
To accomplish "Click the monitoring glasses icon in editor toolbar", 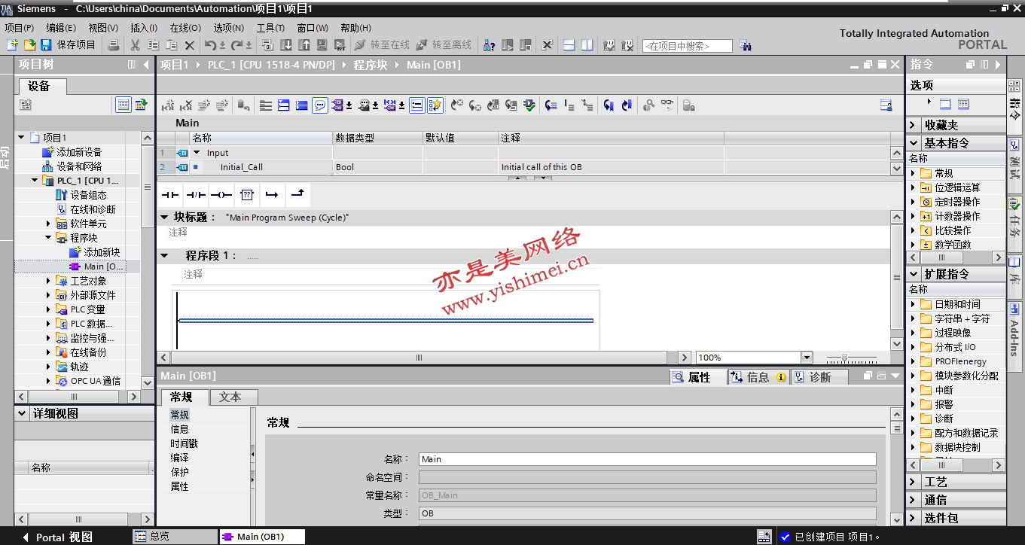I will (667, 105).
